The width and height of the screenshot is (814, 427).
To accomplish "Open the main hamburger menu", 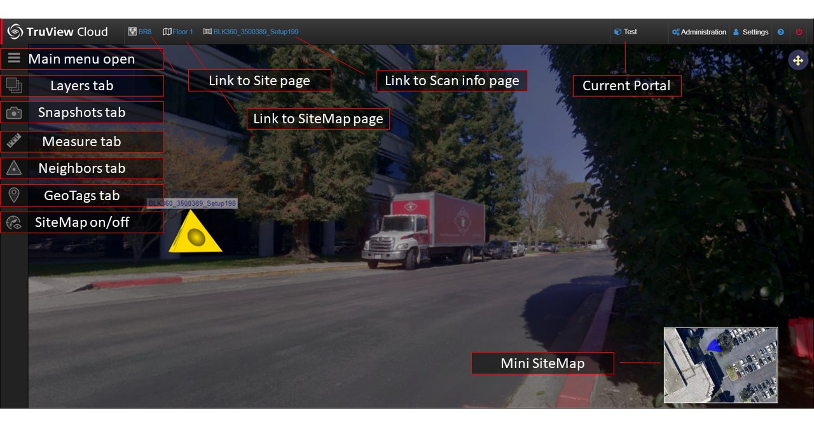I will click(x=14, y=58).
